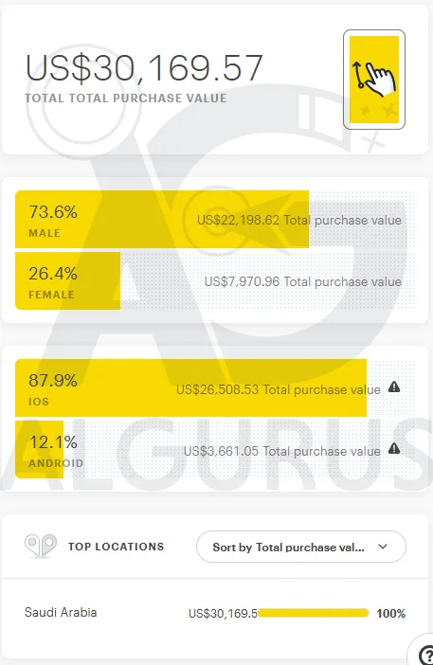Click the US$30,169.57 total value heading
Viewport: 433px width, 665px height.
(x=144, y=68)
